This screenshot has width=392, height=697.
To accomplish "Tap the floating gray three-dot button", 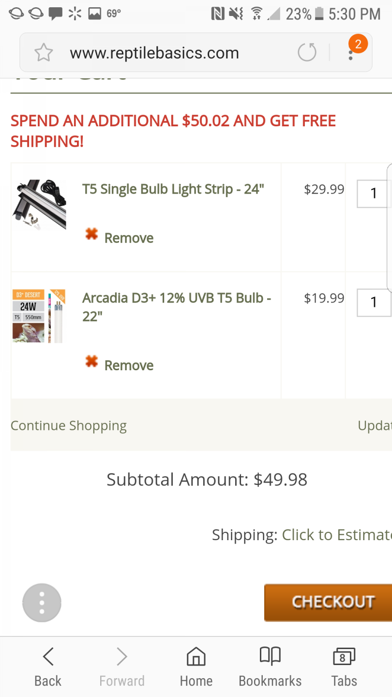I will pos(42,603).
